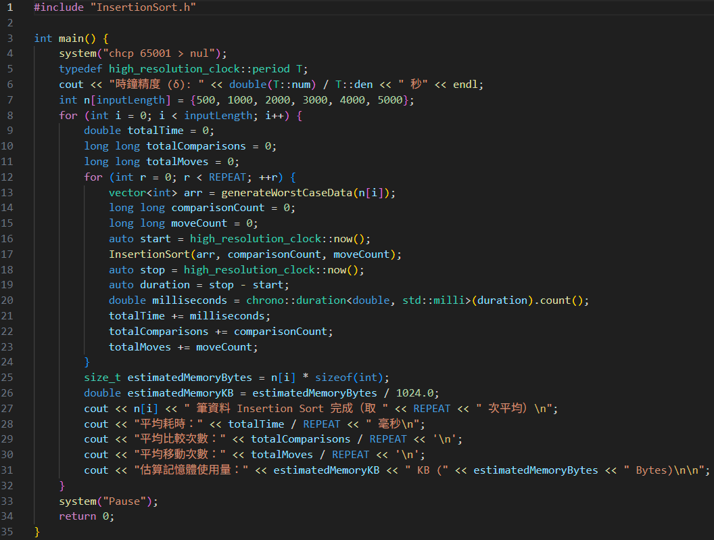The image size is (714, 540).
Task: Click the " Bytes)\n\n" string on line 31
Action: pyautogui.click(x=664, y=470)
